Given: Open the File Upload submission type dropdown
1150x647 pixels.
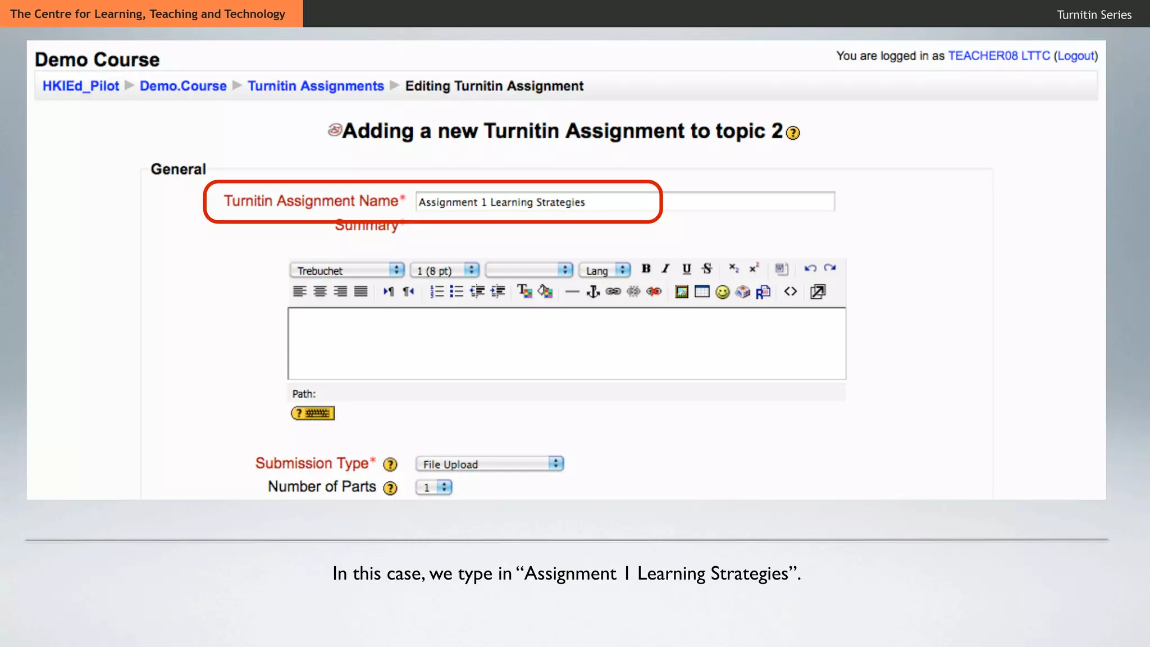Looking at the screenshot, I should point(490,464).
